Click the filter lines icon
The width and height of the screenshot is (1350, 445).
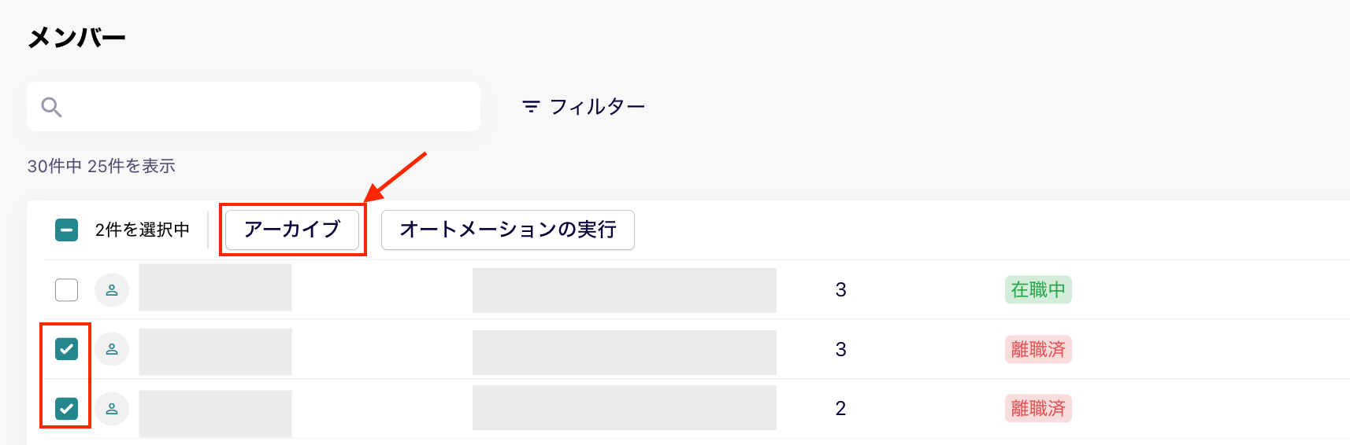point(532,106)
